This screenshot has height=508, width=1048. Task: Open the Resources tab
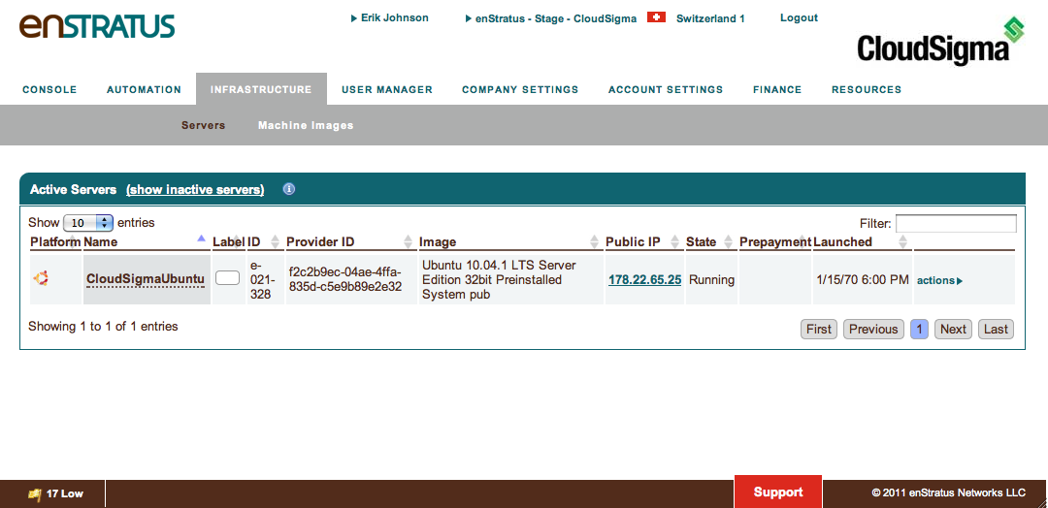pyautogui.click(x=867, y=89)
